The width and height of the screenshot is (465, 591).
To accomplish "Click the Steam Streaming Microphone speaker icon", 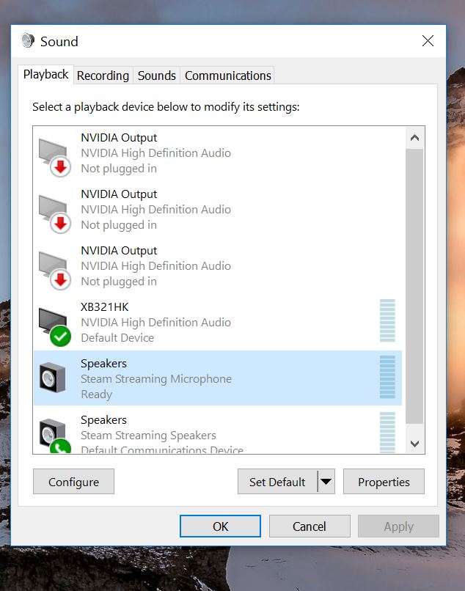I will pyautogui.click(x=54, y=378).
